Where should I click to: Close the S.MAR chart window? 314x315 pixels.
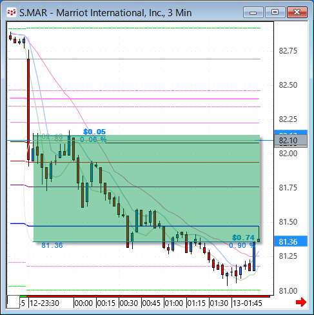pos(297,12)
